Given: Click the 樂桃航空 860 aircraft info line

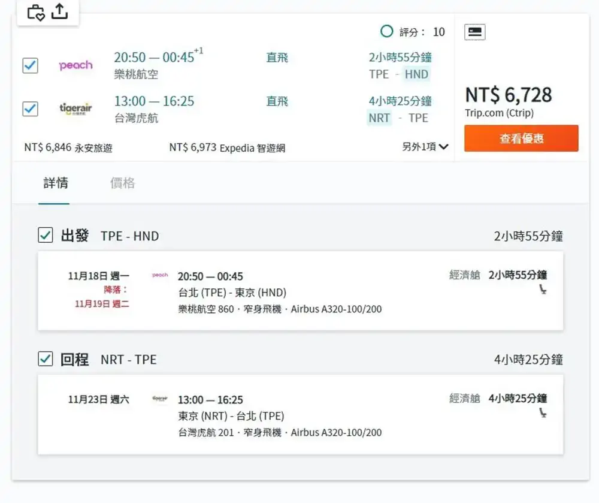Looking at the screenshot, I should [x=280, y=309].
